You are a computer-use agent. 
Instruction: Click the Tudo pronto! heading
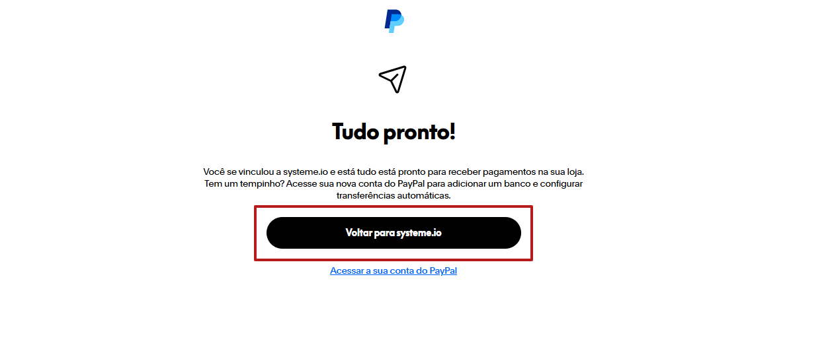pos(394,132)
